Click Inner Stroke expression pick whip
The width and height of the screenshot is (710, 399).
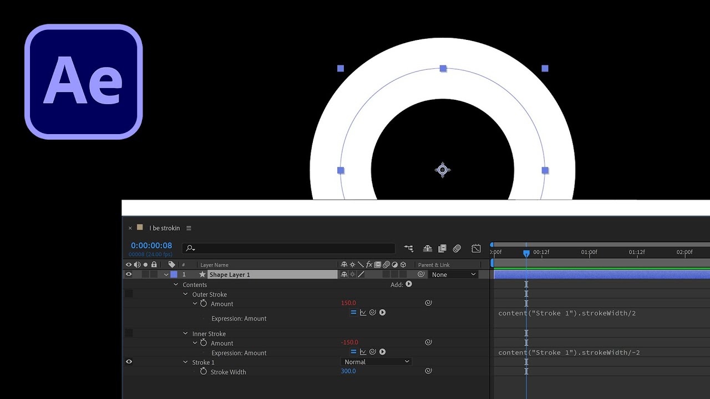pyautogui.click(x=373, y=352)
